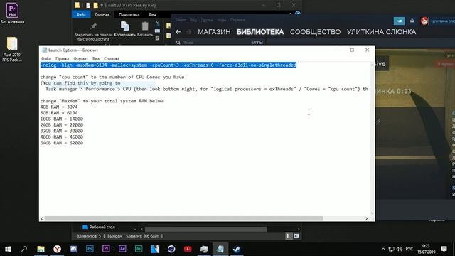Open СООБЩЕСТВО tab in Steam
This screenshot has width=455, height=256.
(x=315, y=31)
